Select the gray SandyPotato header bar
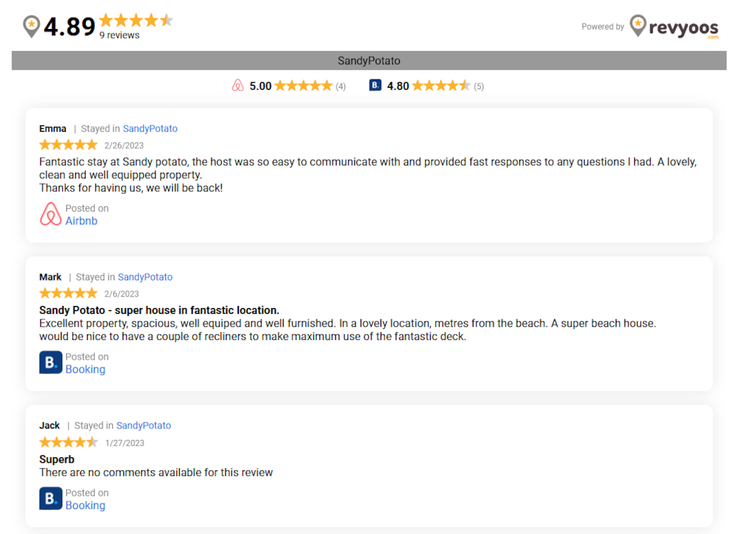The width and height of the screenshot is (737, 534). tap(369, 61)
